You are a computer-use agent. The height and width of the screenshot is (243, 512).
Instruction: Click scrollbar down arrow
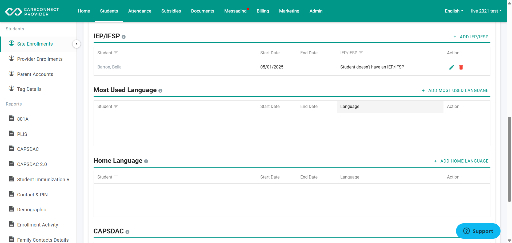(509, 241)
